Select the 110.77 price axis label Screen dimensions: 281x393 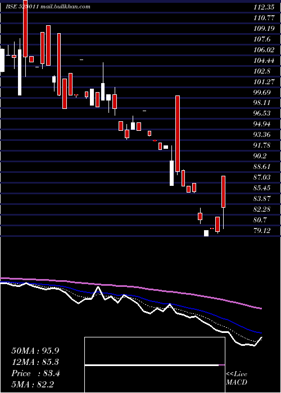264,18
